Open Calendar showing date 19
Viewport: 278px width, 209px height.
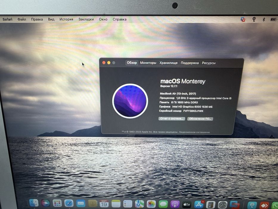click(x=104, y=204)
